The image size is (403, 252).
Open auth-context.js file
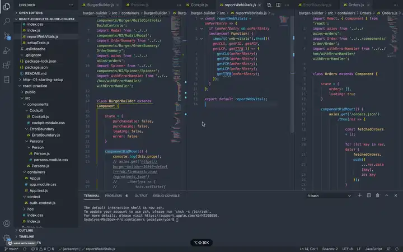[x=42, y=203]
